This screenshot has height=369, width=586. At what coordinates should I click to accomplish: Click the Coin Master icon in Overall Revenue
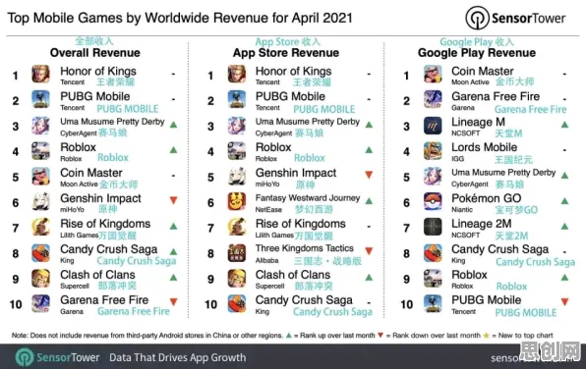(x=40, y=176)
